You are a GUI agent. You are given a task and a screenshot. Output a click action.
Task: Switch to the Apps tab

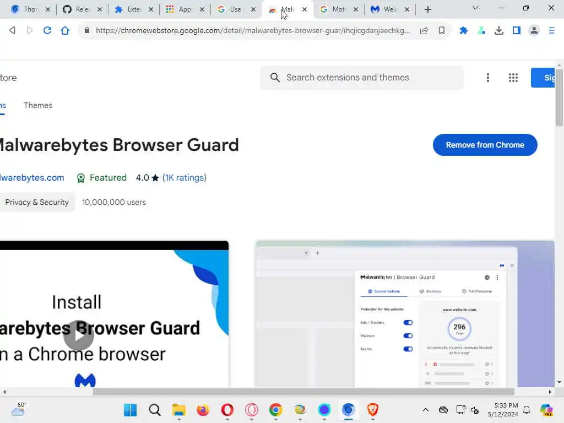point(185,9)
